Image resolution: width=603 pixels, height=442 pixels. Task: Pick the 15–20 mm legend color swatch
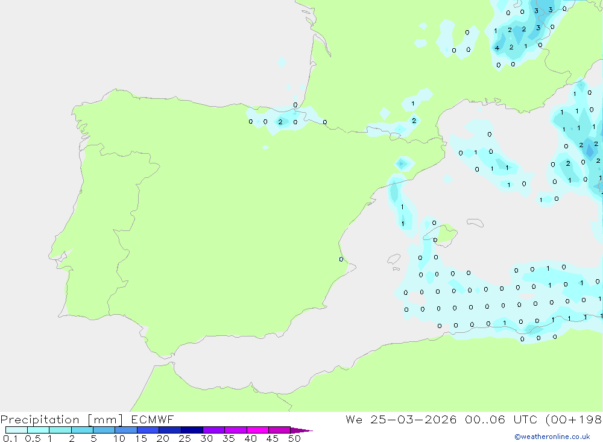click(148, 430)
